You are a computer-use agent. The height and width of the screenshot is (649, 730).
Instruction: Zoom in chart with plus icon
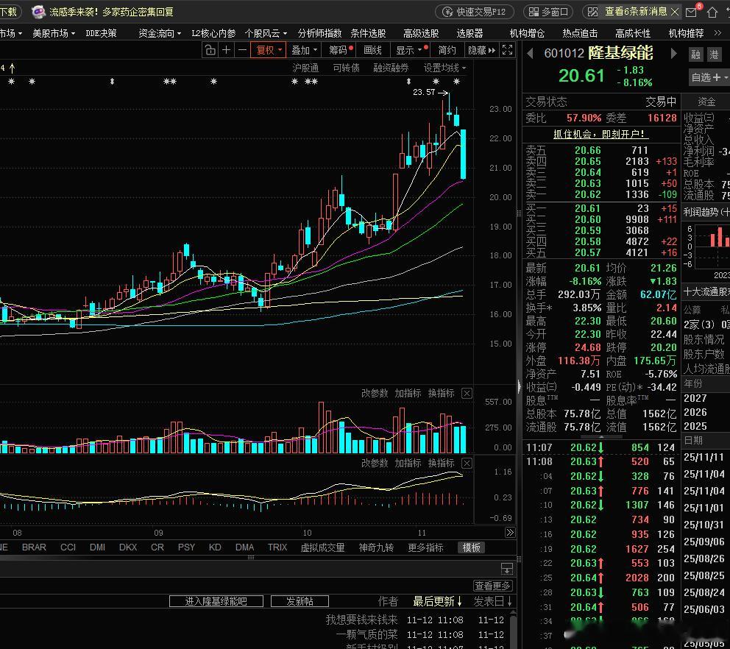226,50
